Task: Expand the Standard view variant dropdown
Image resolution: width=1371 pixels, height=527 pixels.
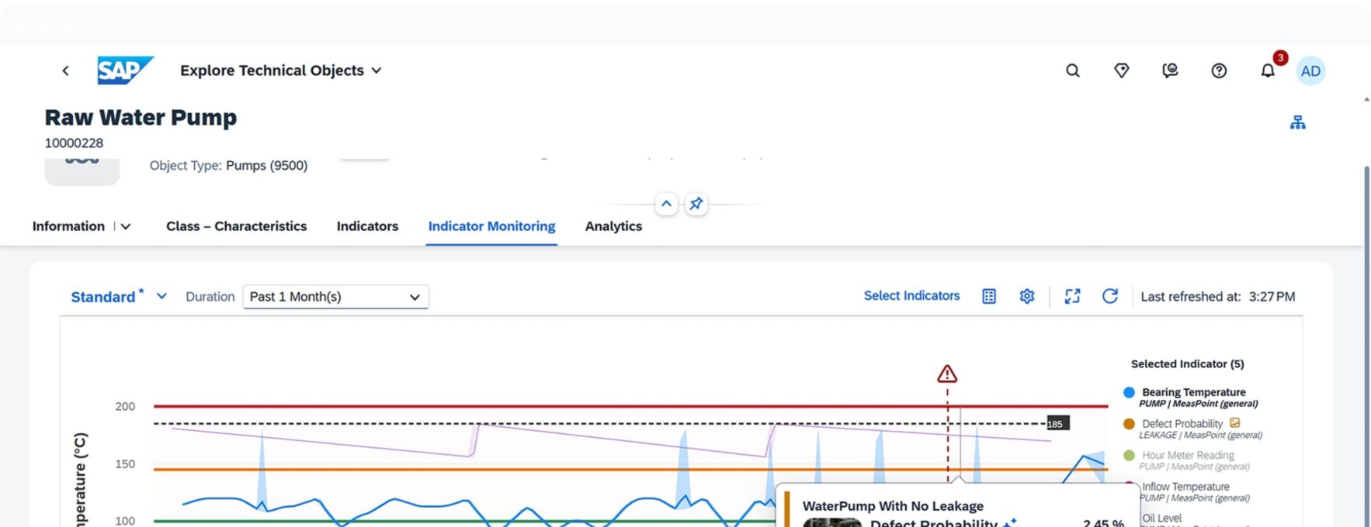Action: [x=161, y=296]
